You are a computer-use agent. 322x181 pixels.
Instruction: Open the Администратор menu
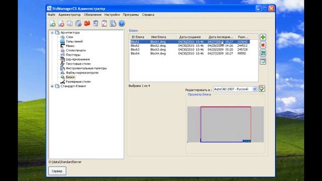coord(69,15)
